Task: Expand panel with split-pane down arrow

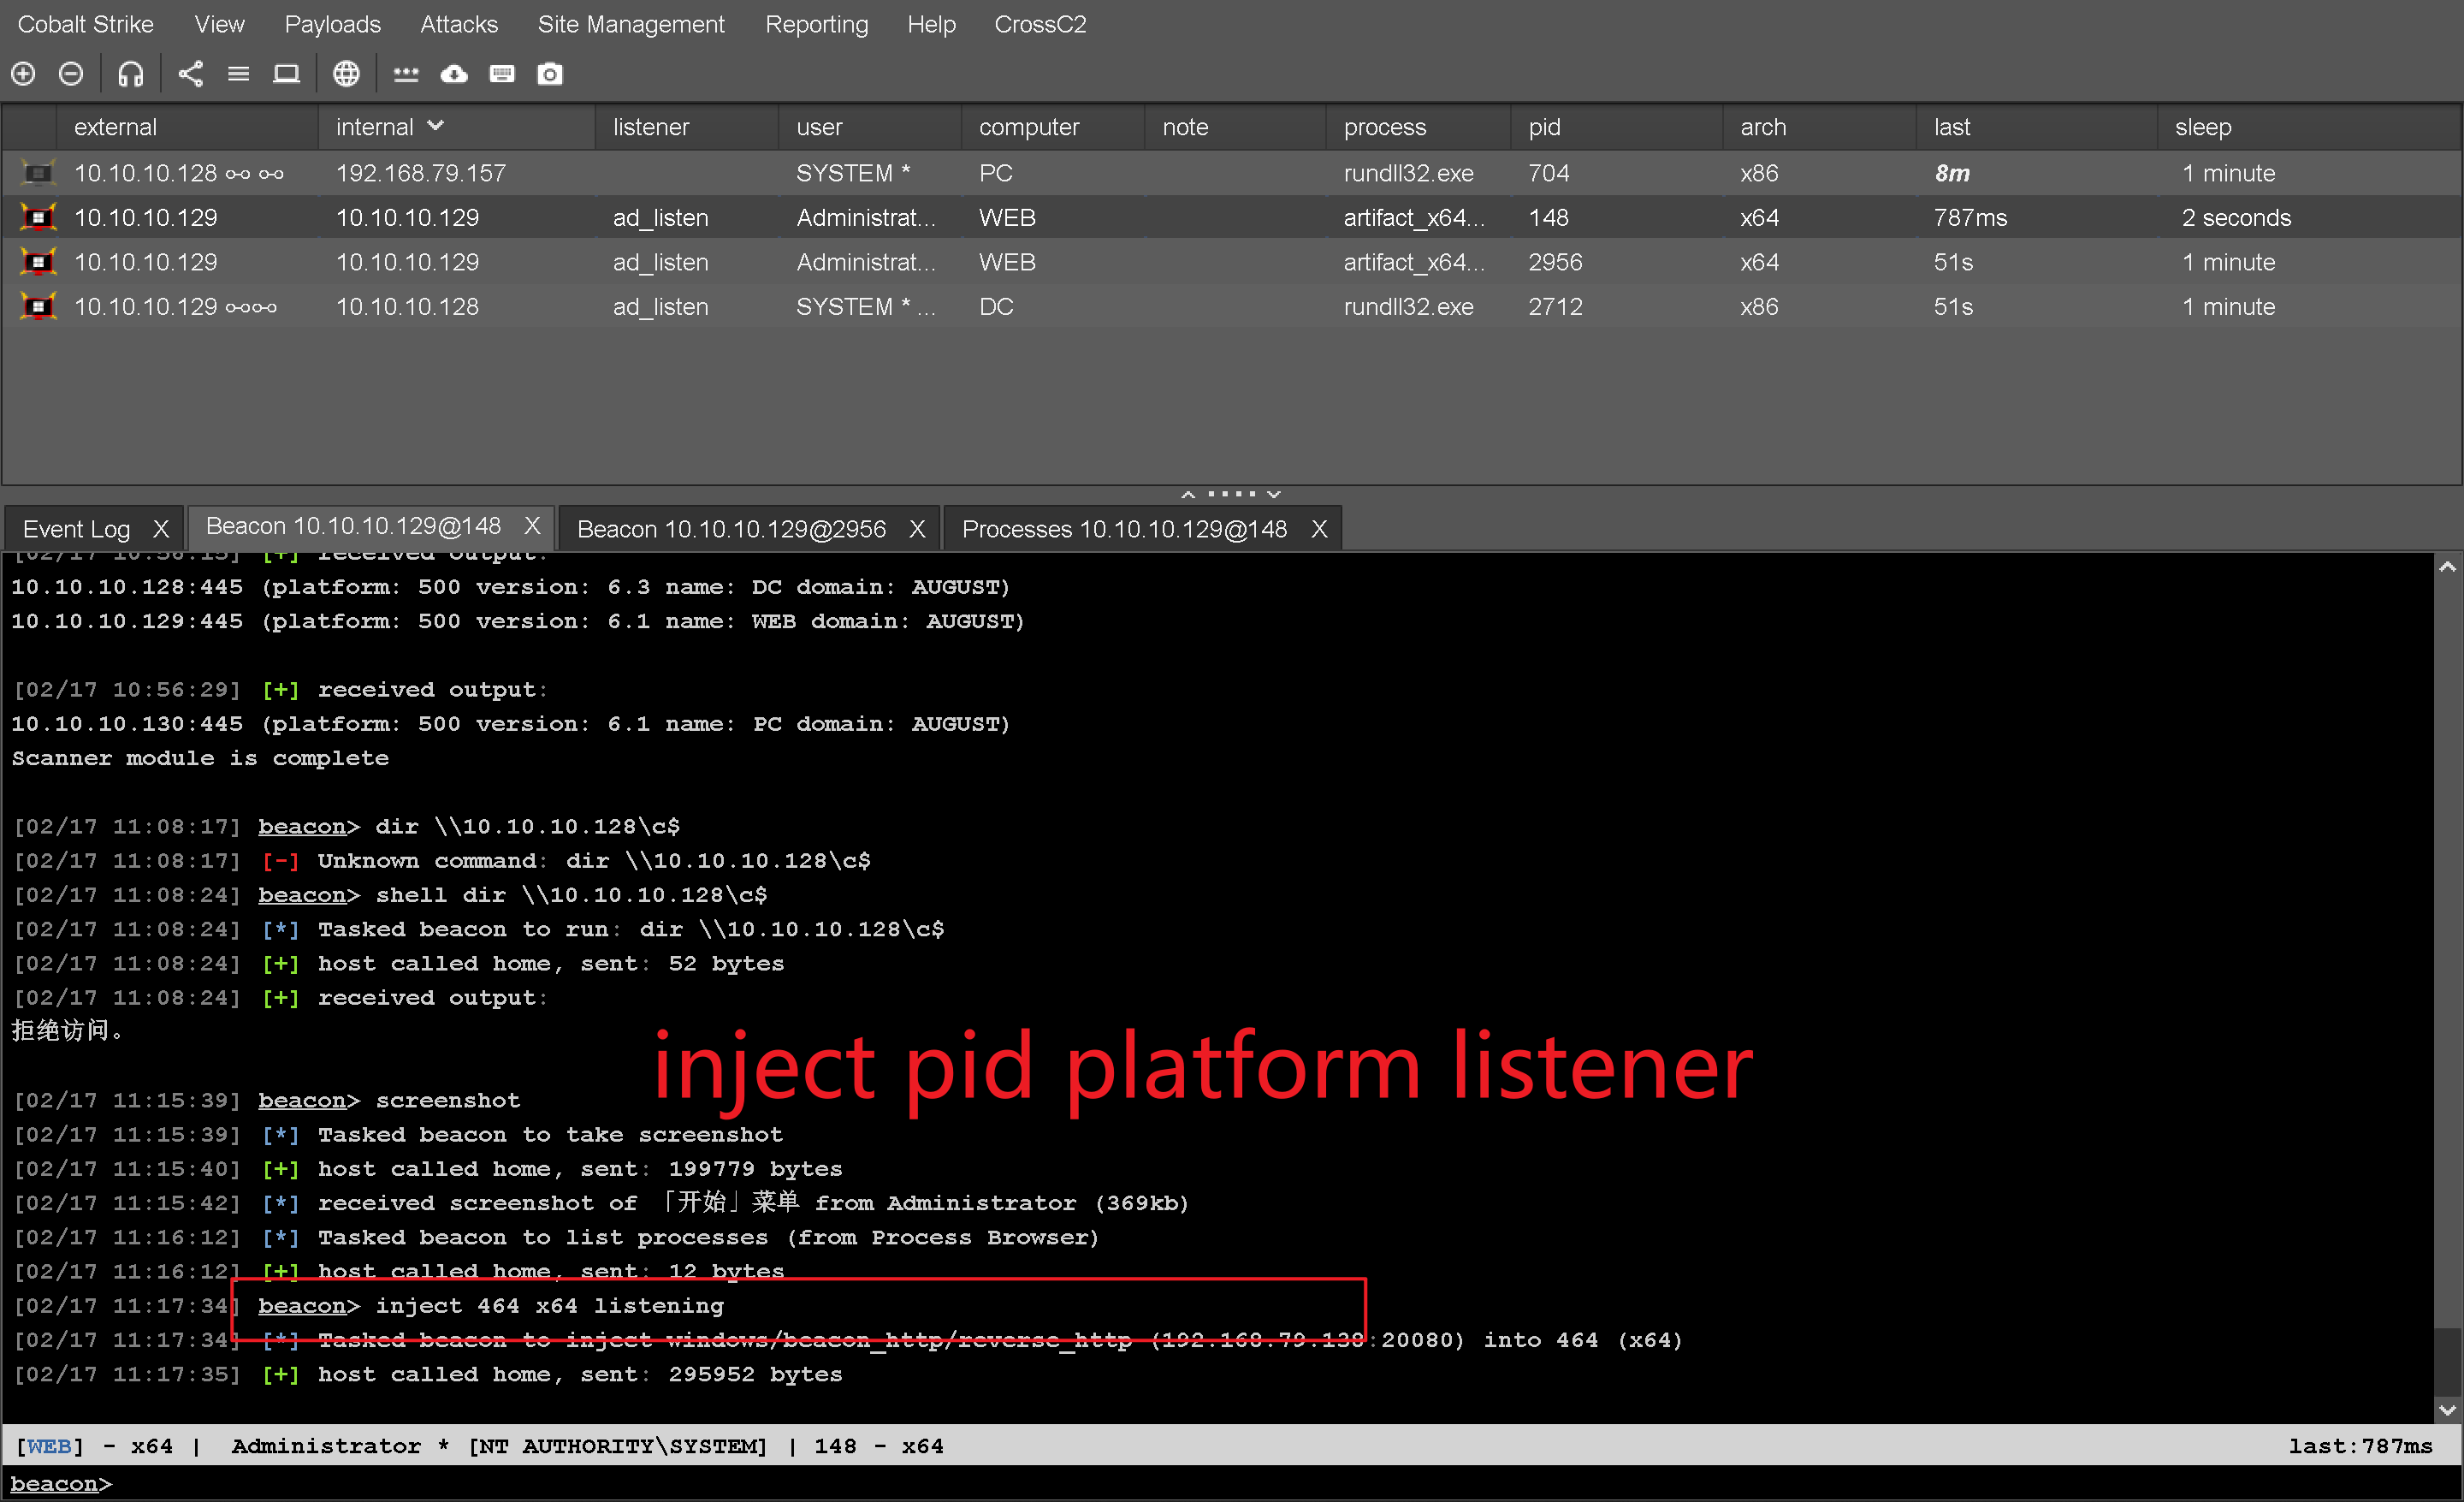Action: pos(1274,494)
